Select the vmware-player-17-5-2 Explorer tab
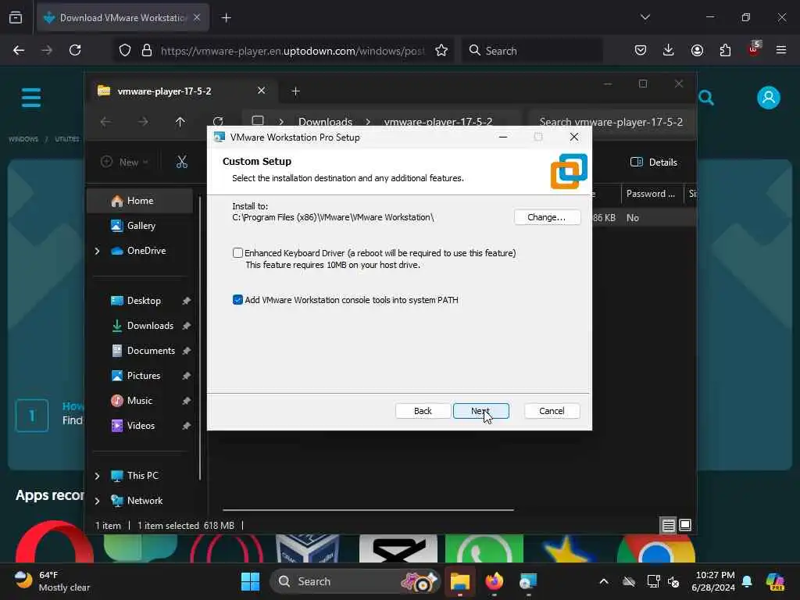 [x=183, y=91]
